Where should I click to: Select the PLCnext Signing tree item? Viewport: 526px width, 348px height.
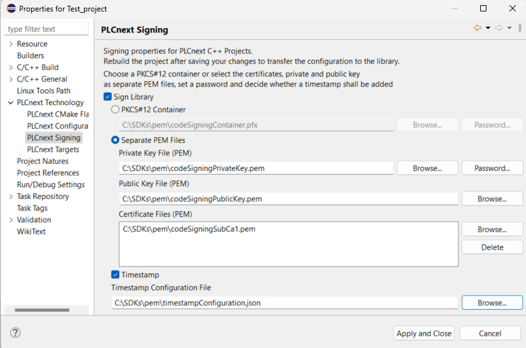[53, 138]
